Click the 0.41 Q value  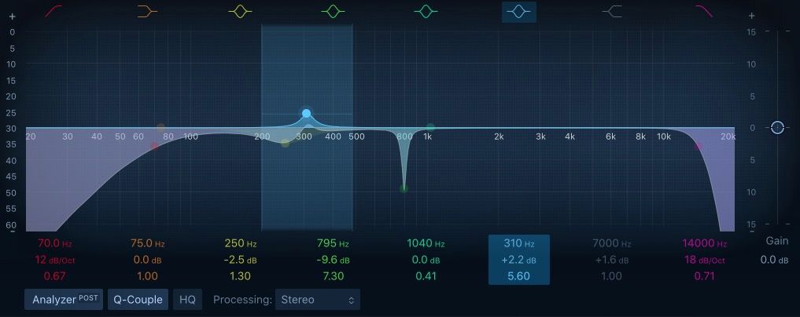426,276
